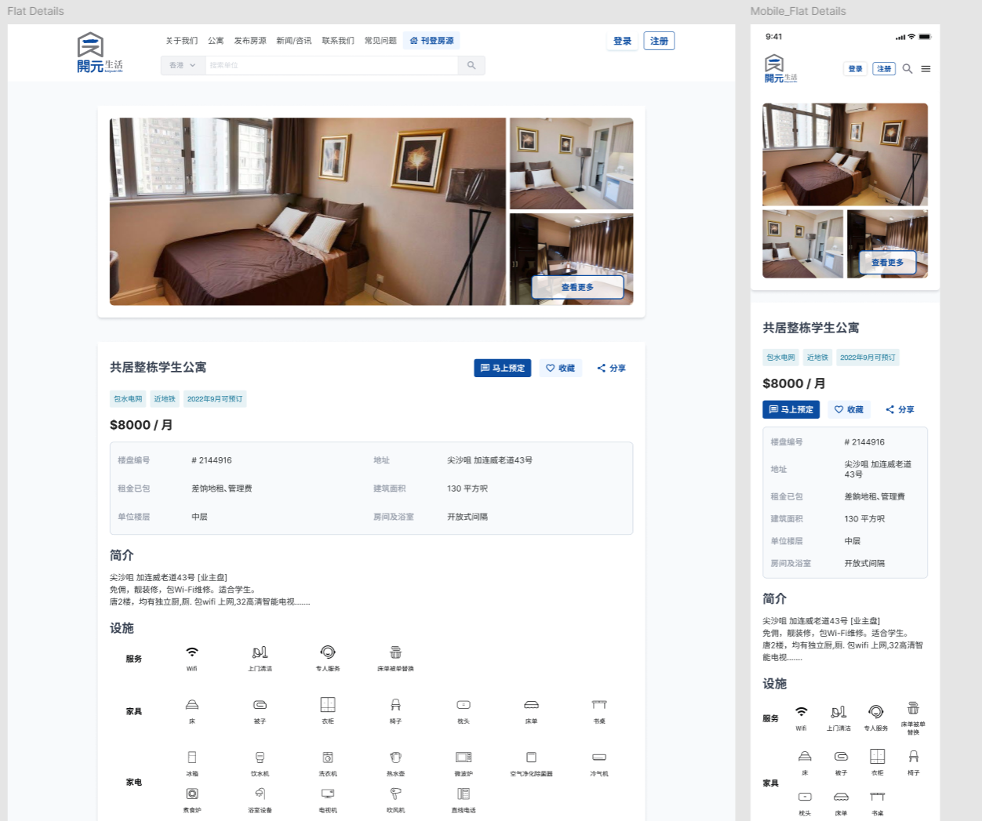Open 新闻/咨讯 in the desktop nav
The height and width of the screenshot is (821, 982).
[293, 41]
